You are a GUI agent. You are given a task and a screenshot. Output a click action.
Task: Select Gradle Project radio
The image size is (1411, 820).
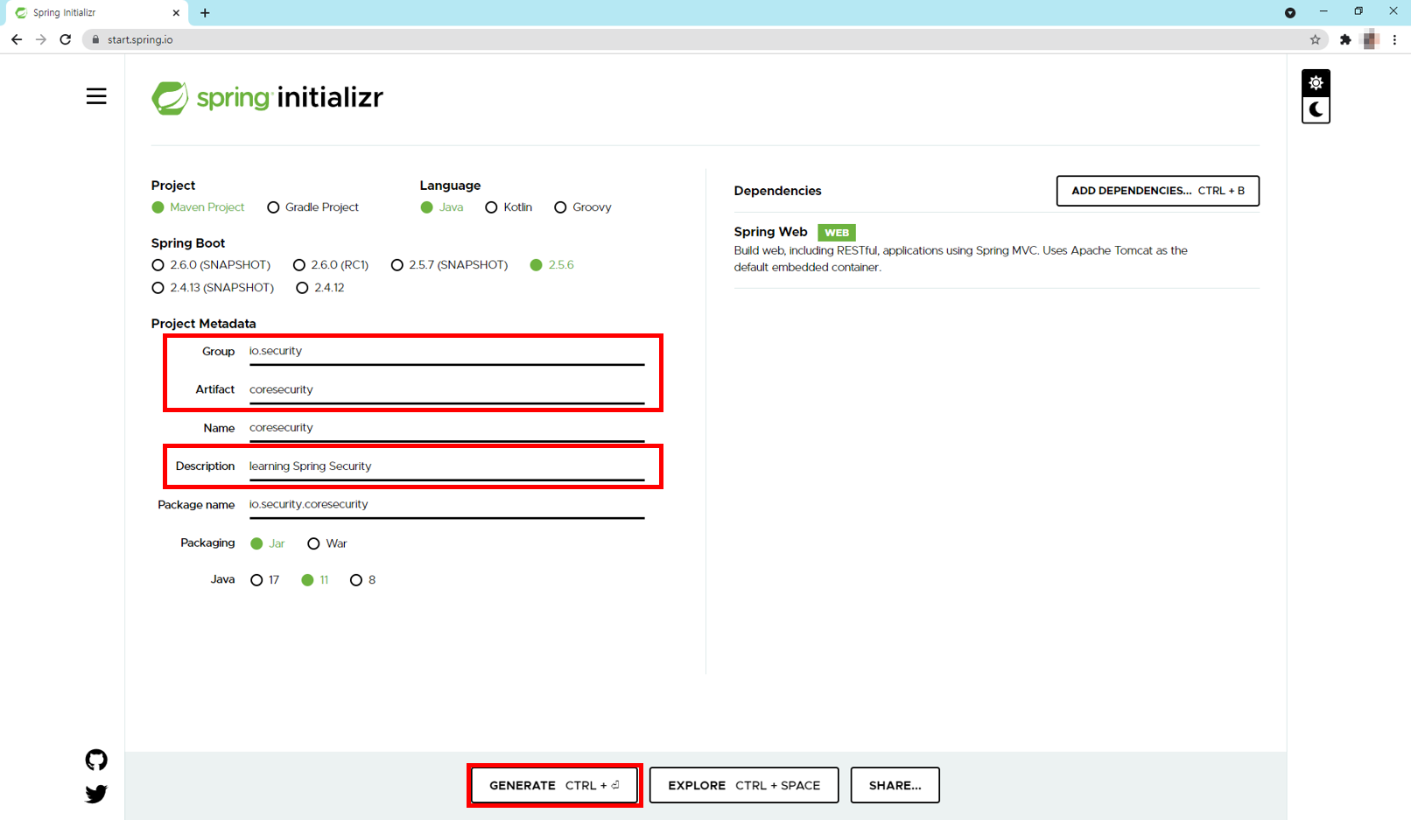coord(312,207)
